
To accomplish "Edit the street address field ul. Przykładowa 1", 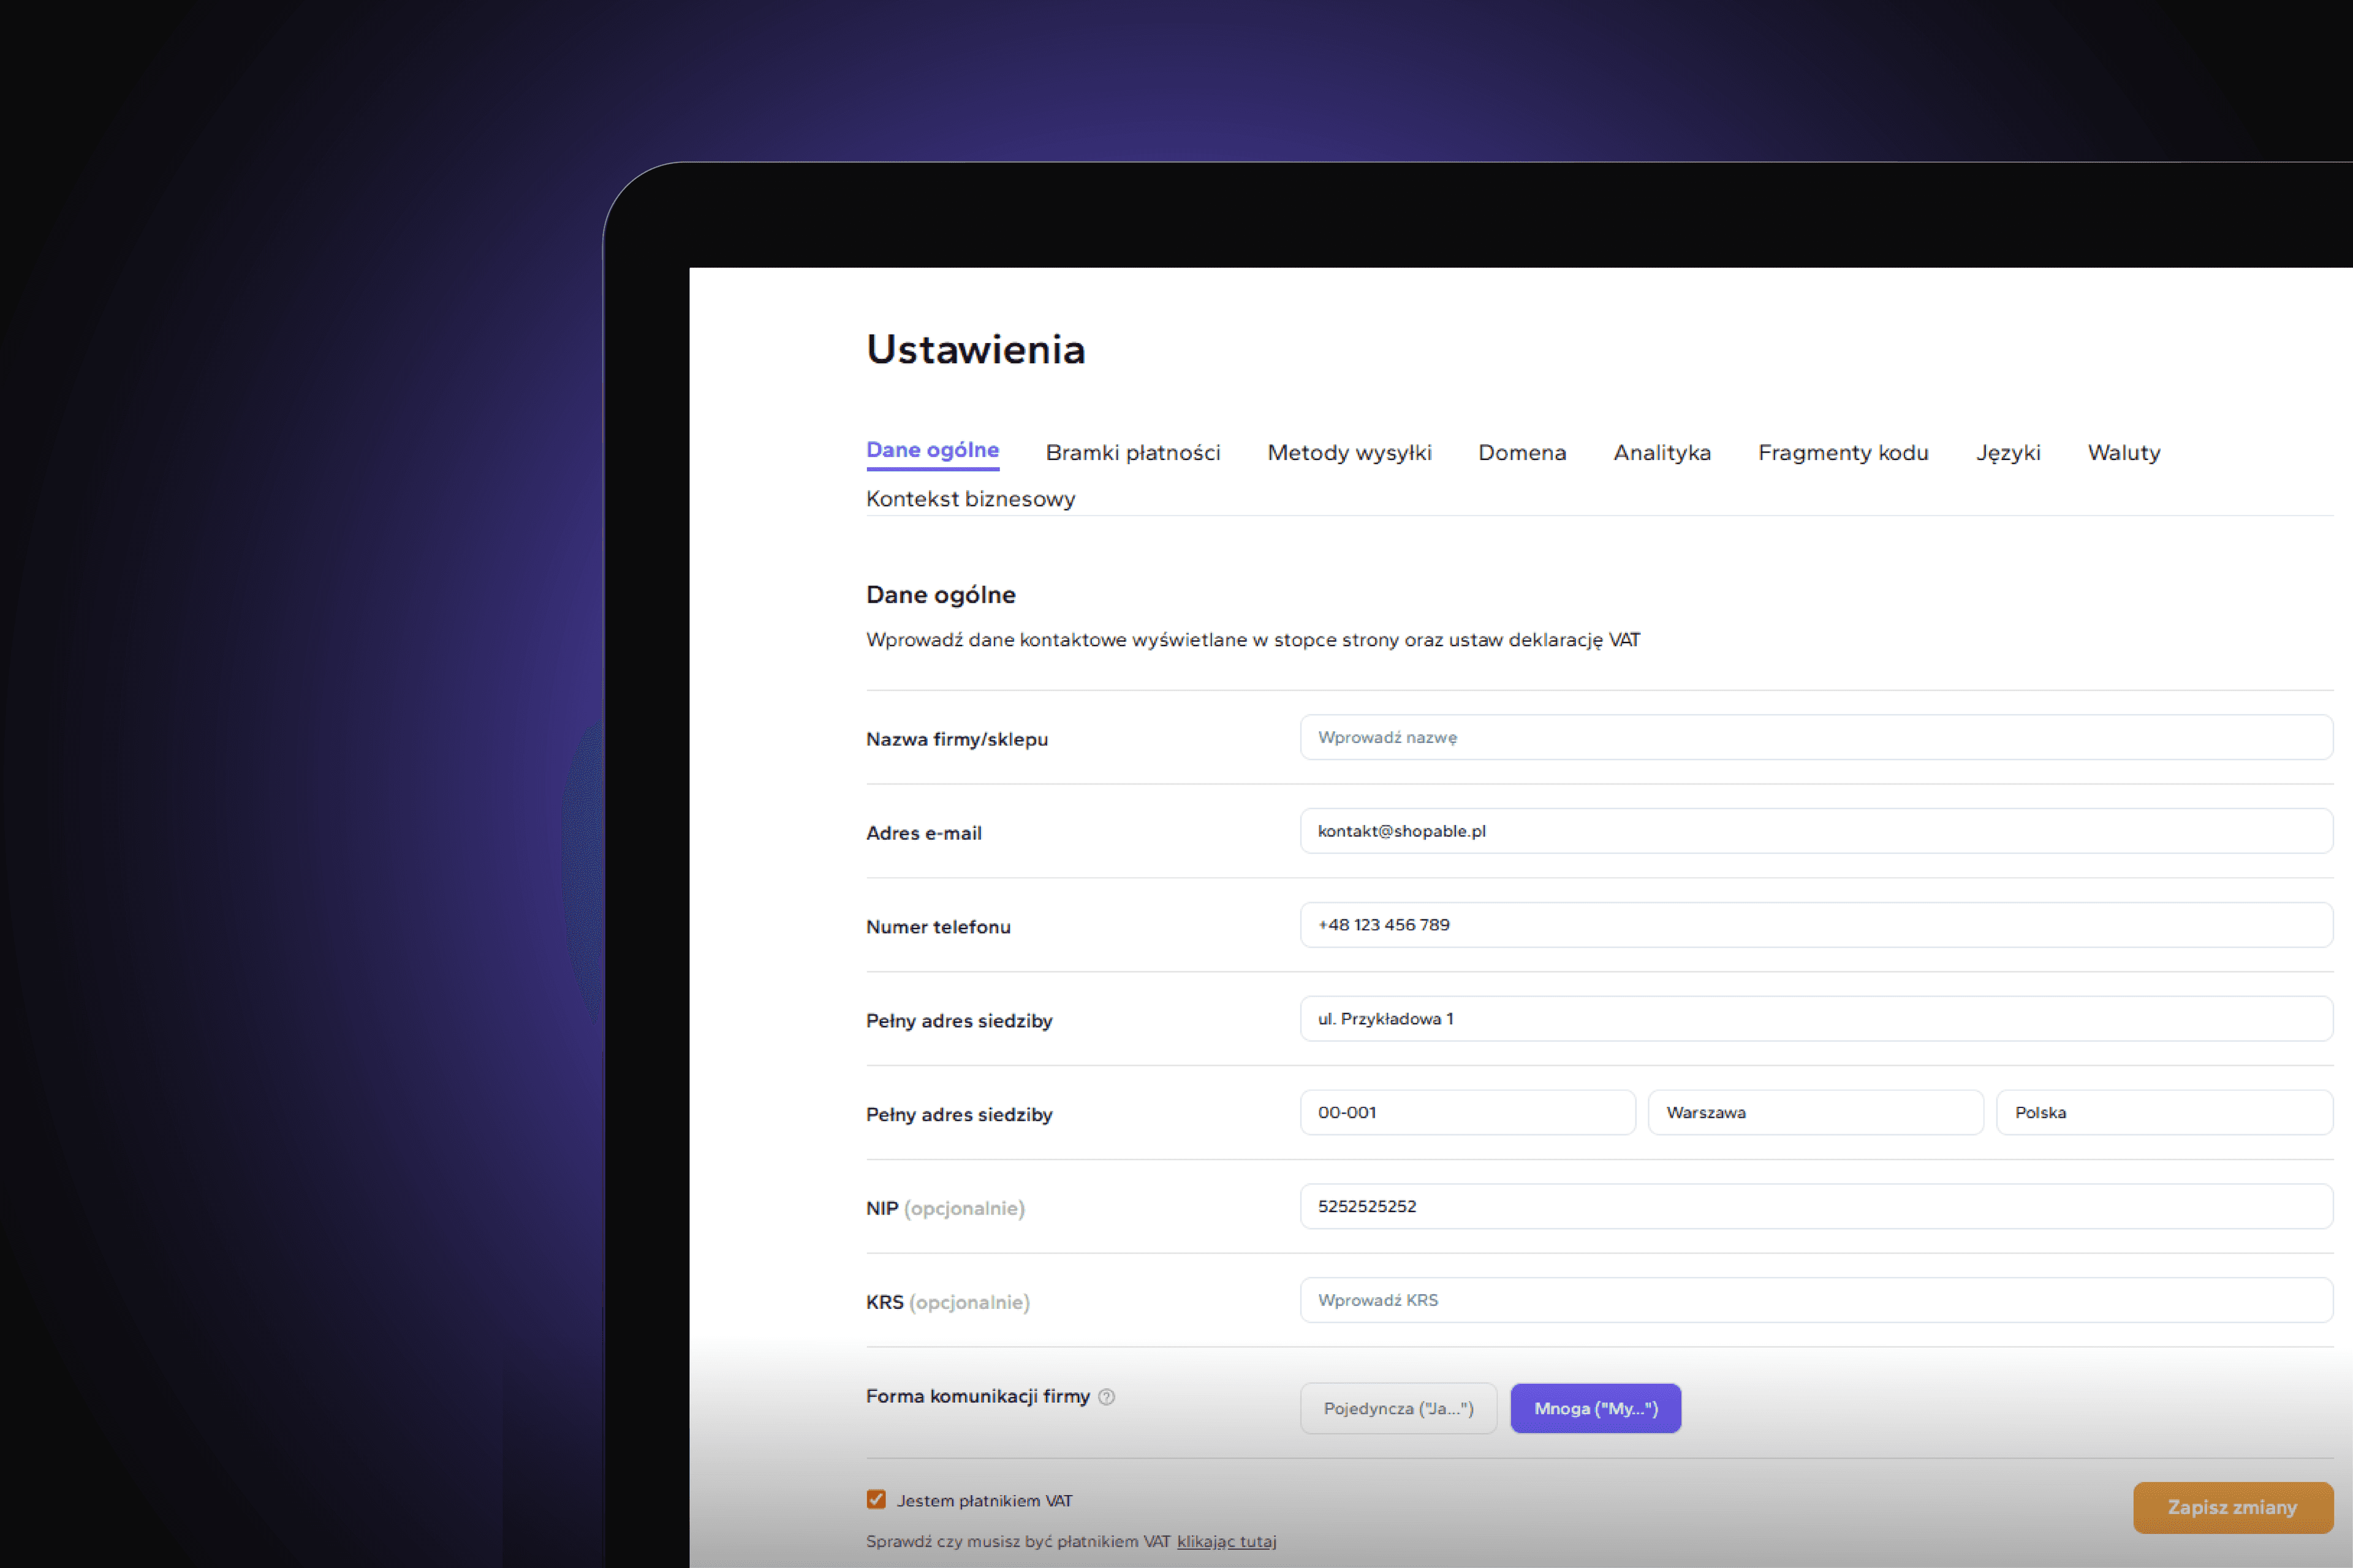I will tap(1817, 1019).
